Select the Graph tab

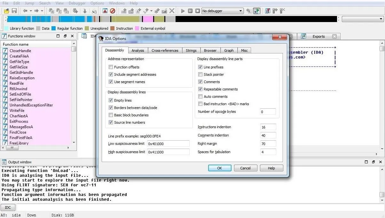pos(229,51)
